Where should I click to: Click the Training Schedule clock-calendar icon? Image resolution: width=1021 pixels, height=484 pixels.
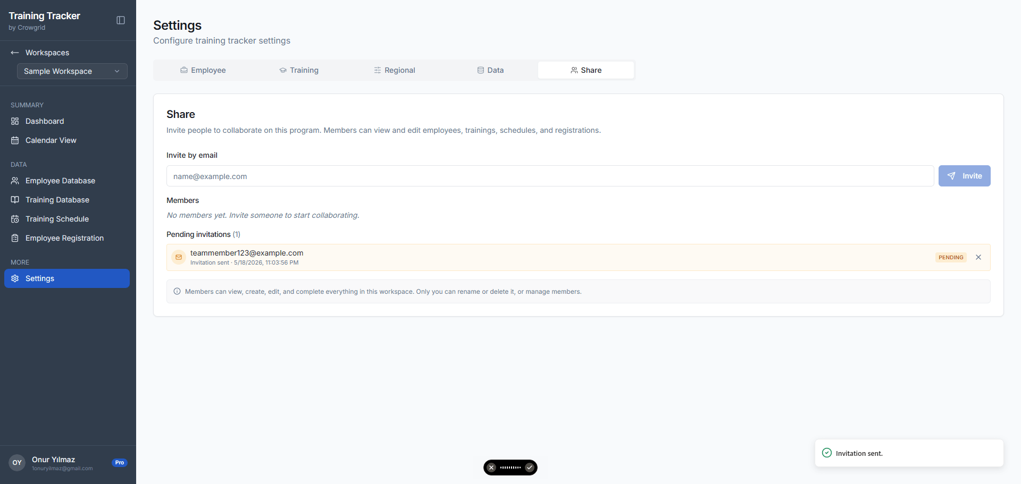[15, 219]
